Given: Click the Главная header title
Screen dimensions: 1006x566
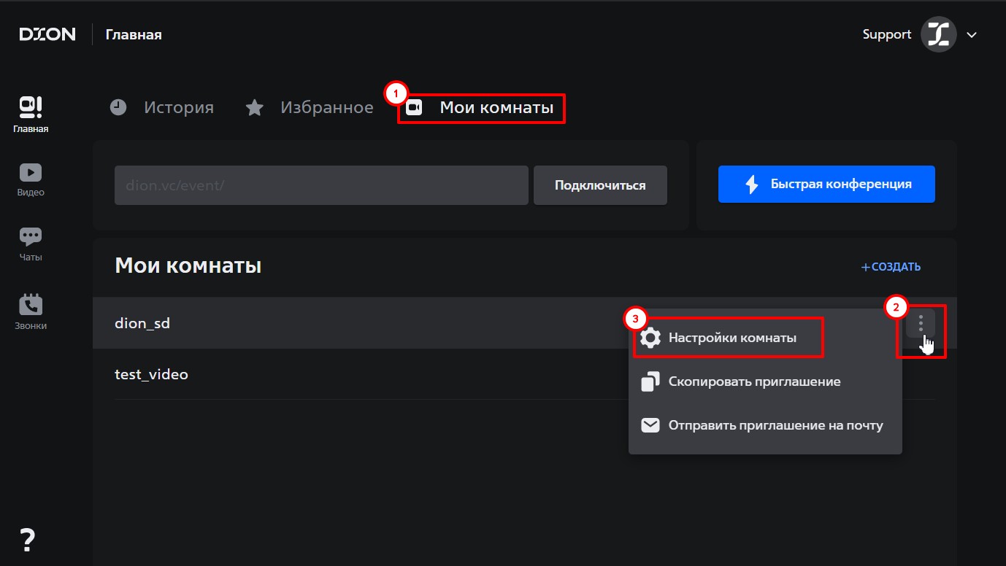Looking at the screenshot, I should click(x=134, y=34).
